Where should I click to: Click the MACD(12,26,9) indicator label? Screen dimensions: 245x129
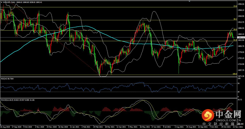(x=18, y=100)
